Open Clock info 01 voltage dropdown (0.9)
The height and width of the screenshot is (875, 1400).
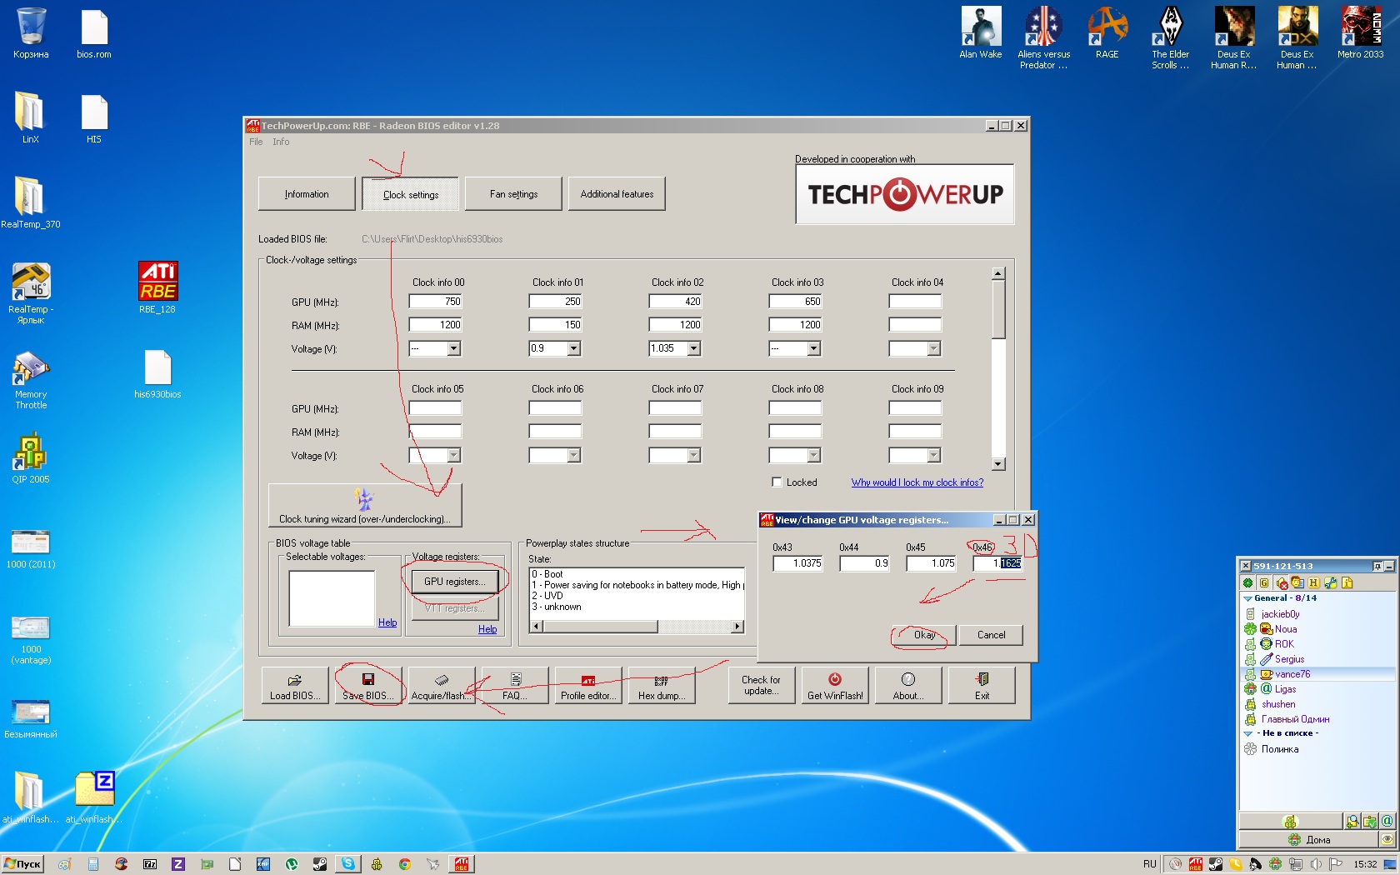tap(573, 348)
